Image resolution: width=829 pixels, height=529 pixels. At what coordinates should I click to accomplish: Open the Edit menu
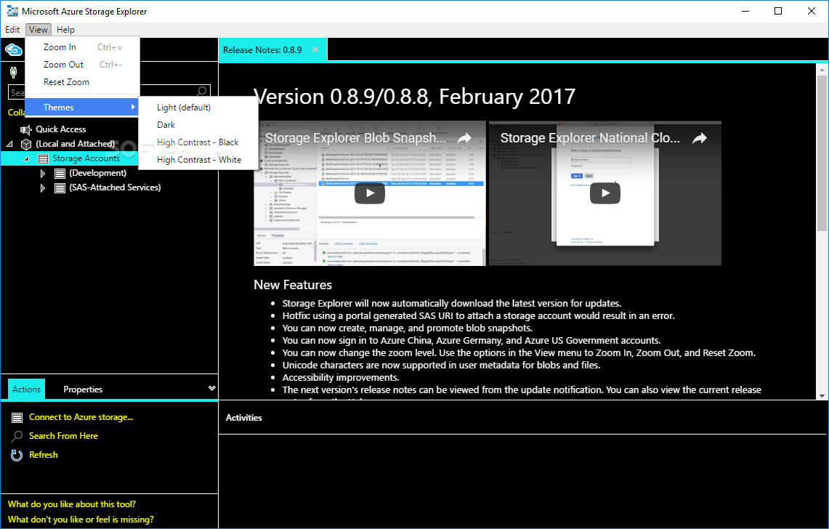coord(12,30)
